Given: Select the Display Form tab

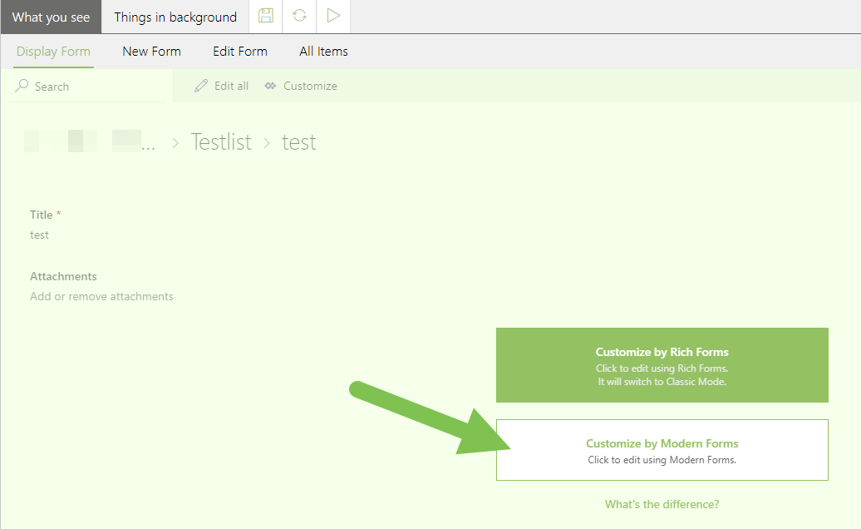Looking at the screenshot, I should coord(53,52).
